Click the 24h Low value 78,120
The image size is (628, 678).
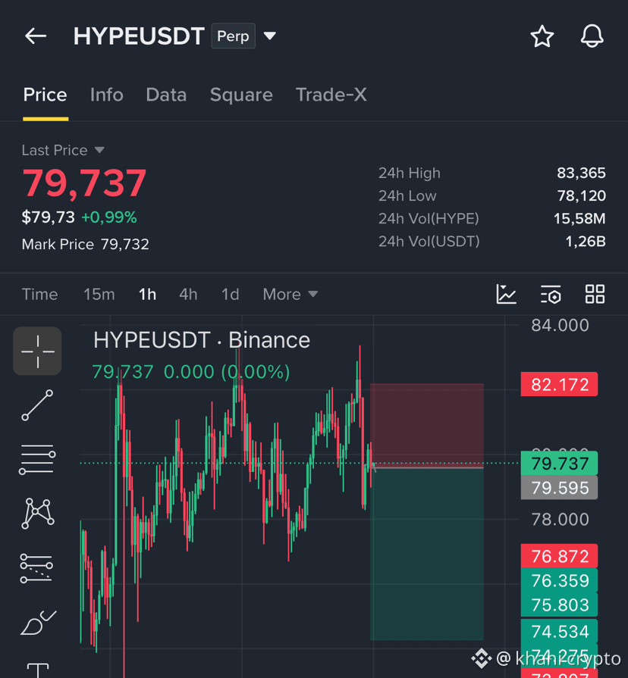(581, 196)
